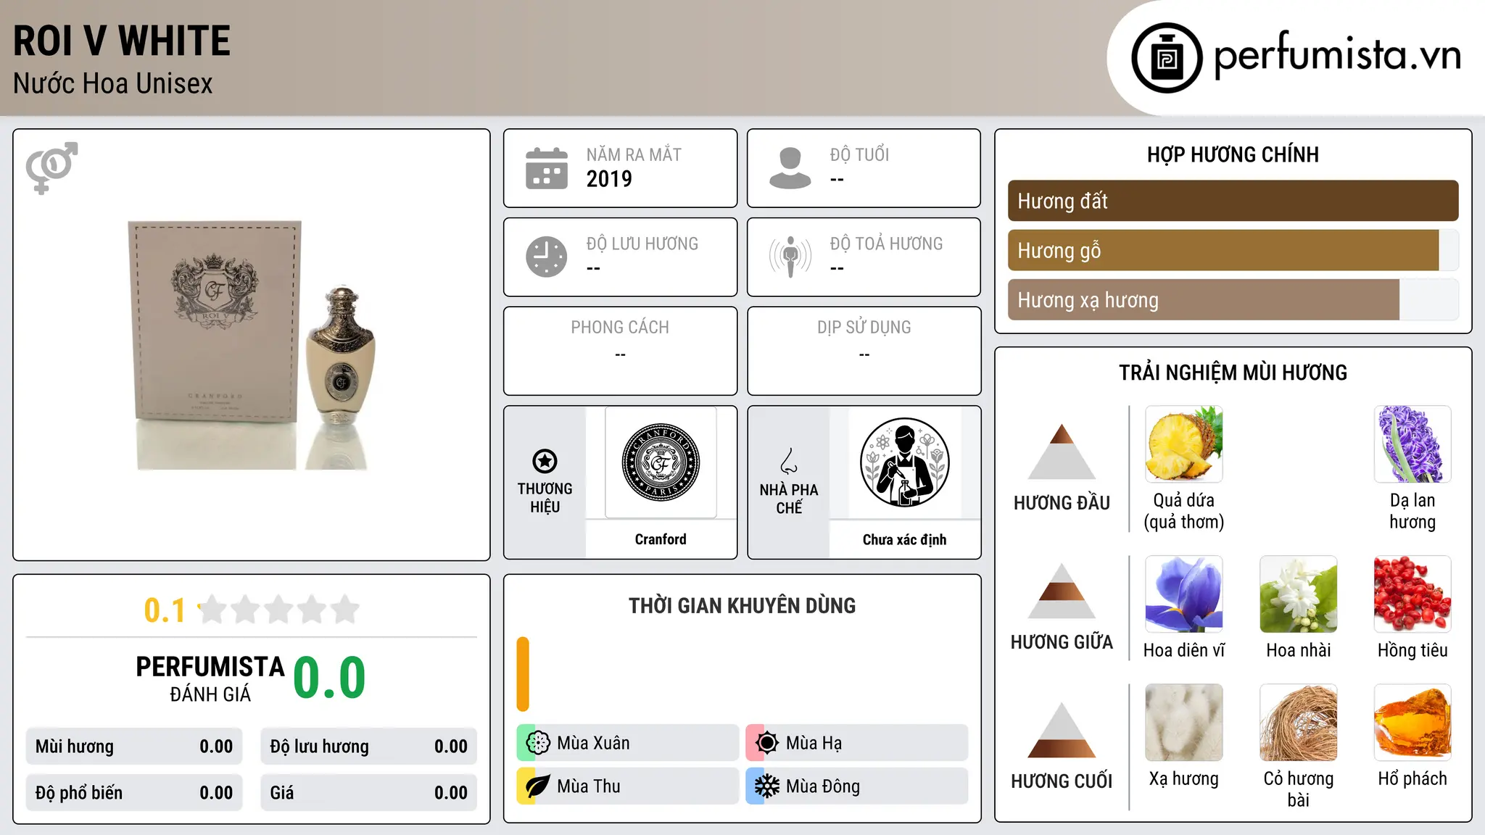Click the Chưa xác định perfumer label

[904, 539]
